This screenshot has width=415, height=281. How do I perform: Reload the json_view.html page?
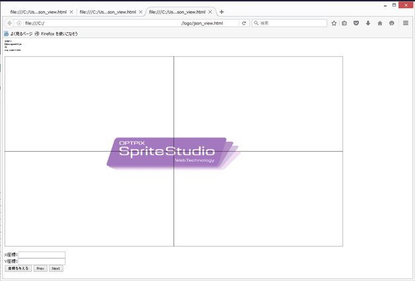click(244, 23)
